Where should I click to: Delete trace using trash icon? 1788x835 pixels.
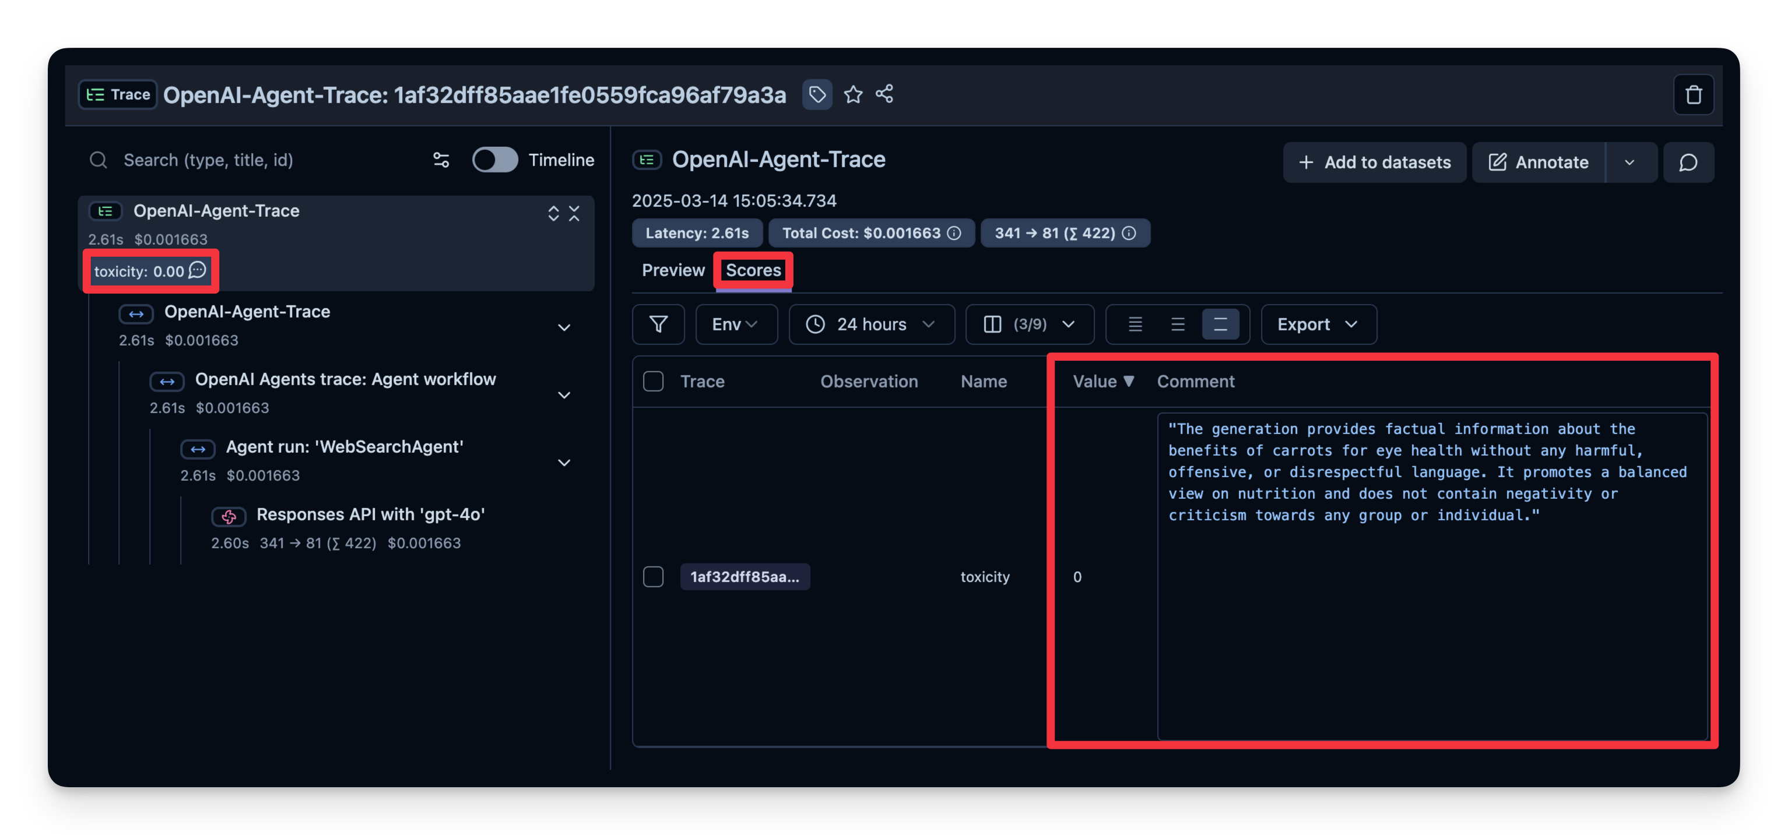(x=1694, y=94)
